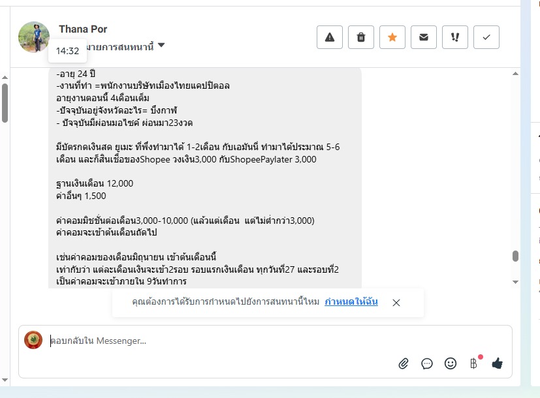
Task: Mark conversation done with checkmark button
Action: point(486,38)
